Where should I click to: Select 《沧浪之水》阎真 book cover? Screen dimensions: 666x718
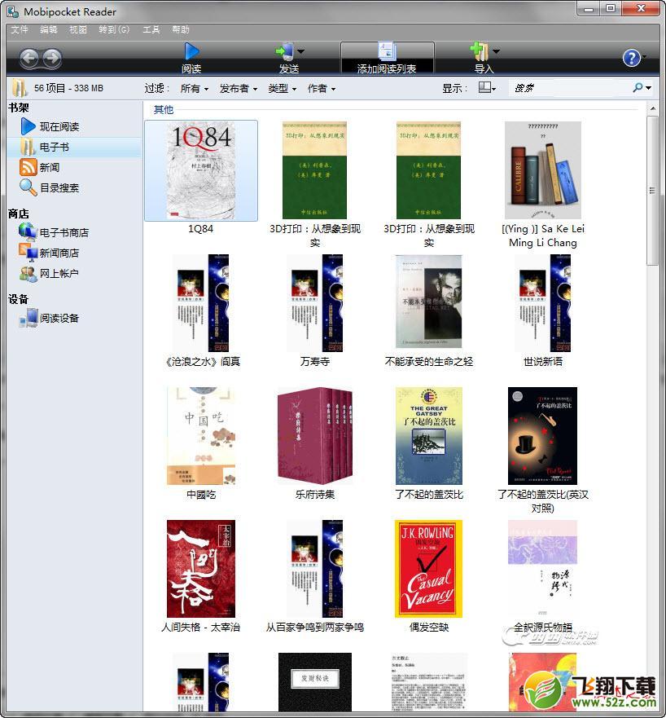tap(201, 303)
